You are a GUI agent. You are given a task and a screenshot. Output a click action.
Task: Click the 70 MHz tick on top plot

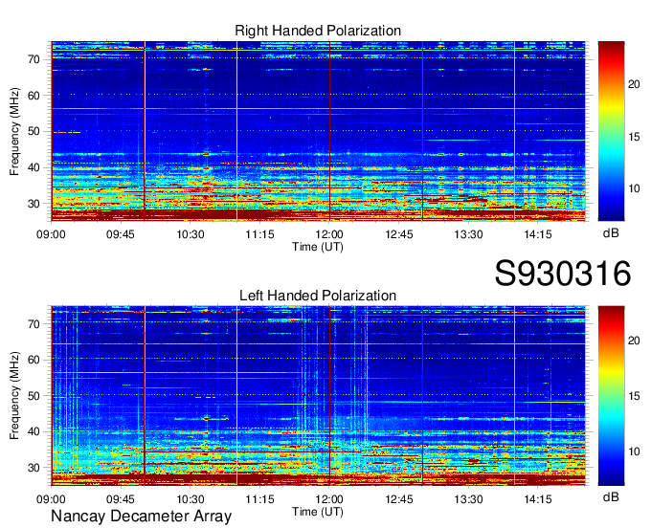pyautogui.click(x=34, y=59)
